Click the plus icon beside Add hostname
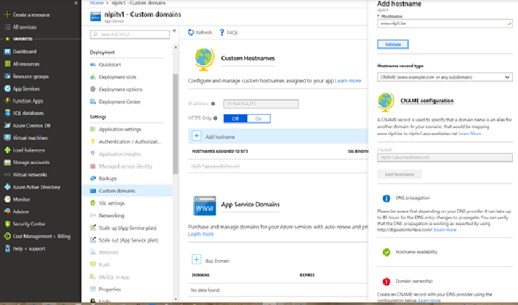518x305 pixels. point(196,136)
